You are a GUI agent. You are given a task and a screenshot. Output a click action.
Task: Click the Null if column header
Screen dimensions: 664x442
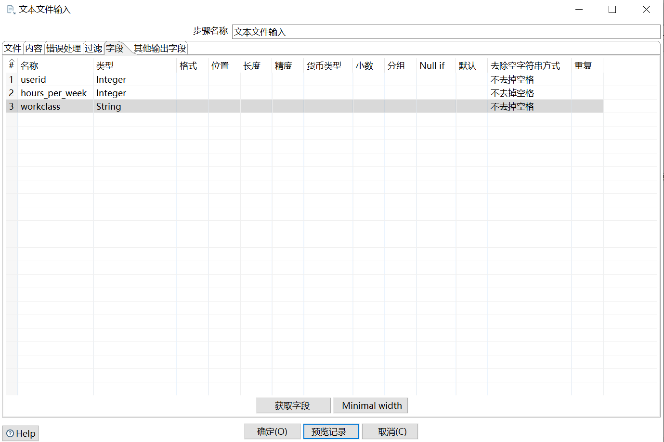pos(436,65)
